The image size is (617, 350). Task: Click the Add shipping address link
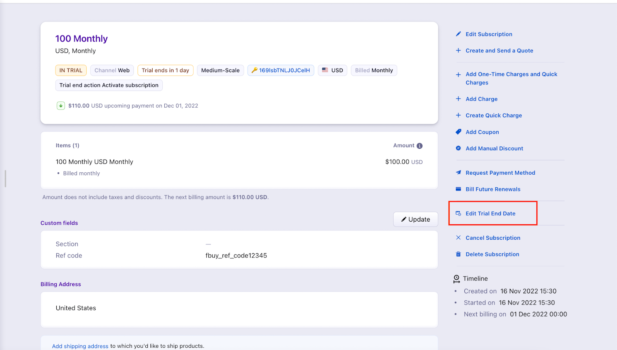[80, 346]
